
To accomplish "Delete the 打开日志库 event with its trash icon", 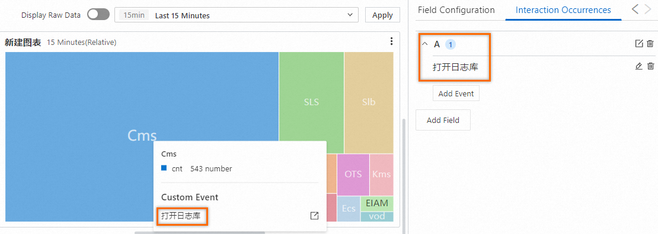I will (x=650, y=66).
